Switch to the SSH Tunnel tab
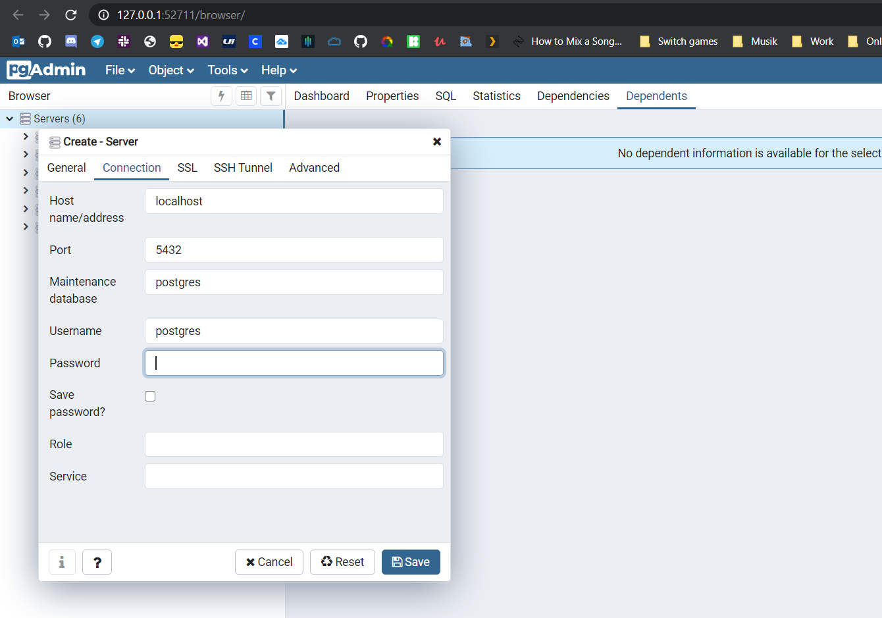Viewport: 882px width, 618px height. [243, 168]
